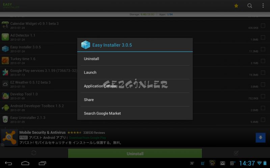
Task: Tap Download from Google Play link
Action: point(87,138)
